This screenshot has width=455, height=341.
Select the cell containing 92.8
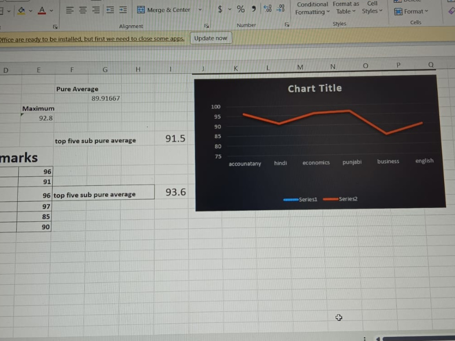point(38,118)
